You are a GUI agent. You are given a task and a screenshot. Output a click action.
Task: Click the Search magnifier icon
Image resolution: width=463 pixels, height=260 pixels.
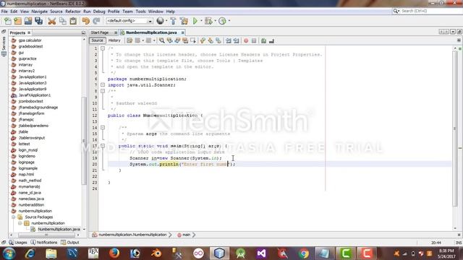click(x=396, y=11)
